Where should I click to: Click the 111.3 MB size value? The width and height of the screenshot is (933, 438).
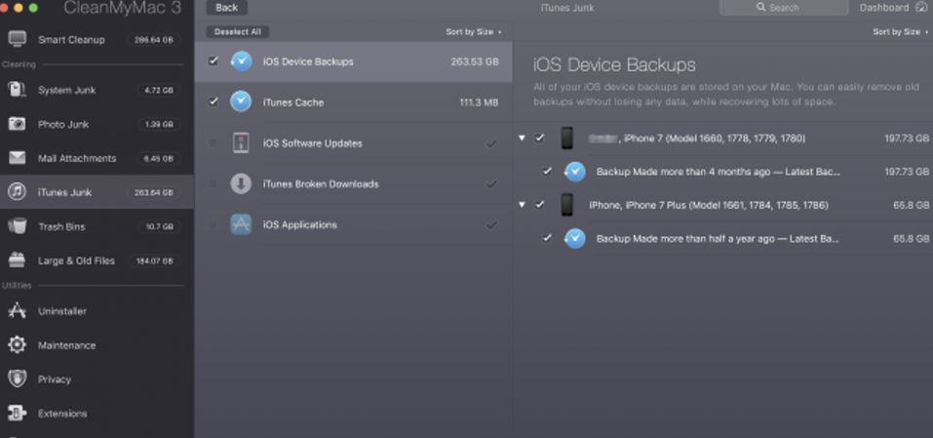[x=479, y=102]
